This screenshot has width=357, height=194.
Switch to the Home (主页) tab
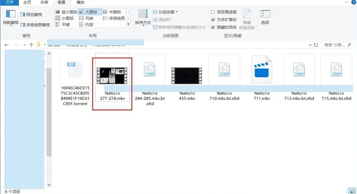(x=27, y=3)
